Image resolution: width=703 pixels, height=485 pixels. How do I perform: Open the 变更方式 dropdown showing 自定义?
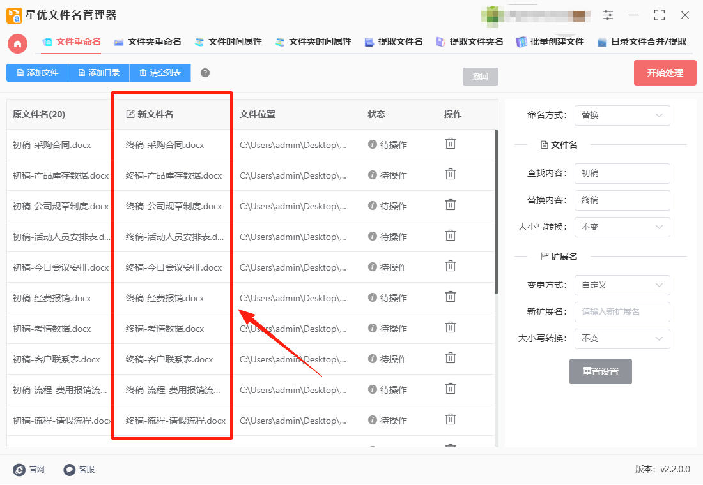tap(622, 285)
